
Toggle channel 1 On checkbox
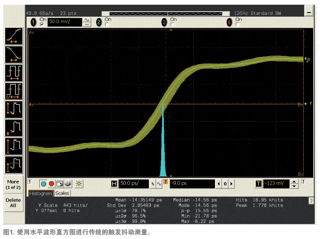[x=41, y=25]
